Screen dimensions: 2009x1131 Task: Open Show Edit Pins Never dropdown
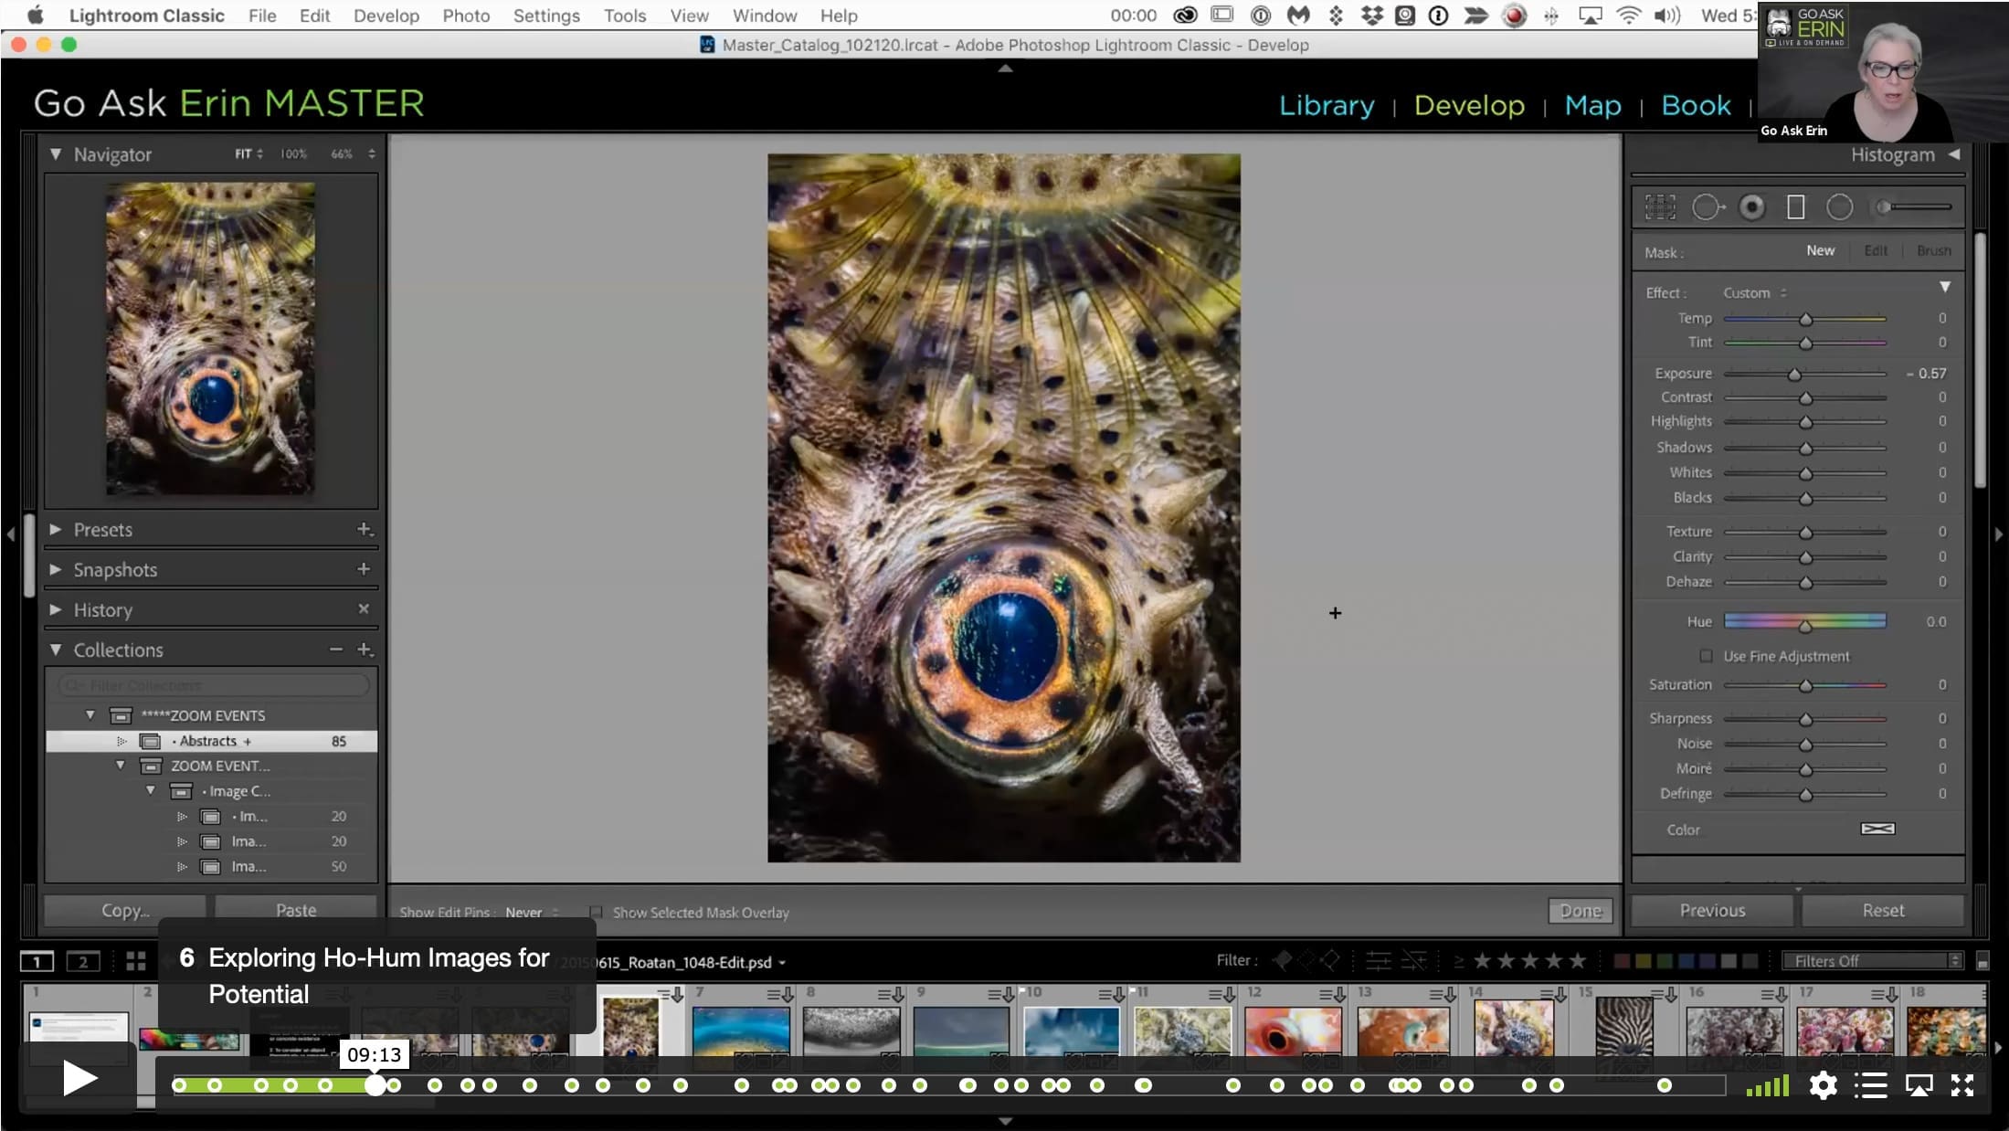(x=532, y=912)
